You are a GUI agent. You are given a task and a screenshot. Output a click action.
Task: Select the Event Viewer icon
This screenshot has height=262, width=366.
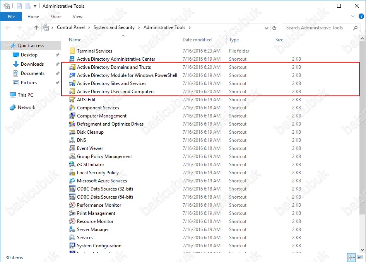[72, 148]
